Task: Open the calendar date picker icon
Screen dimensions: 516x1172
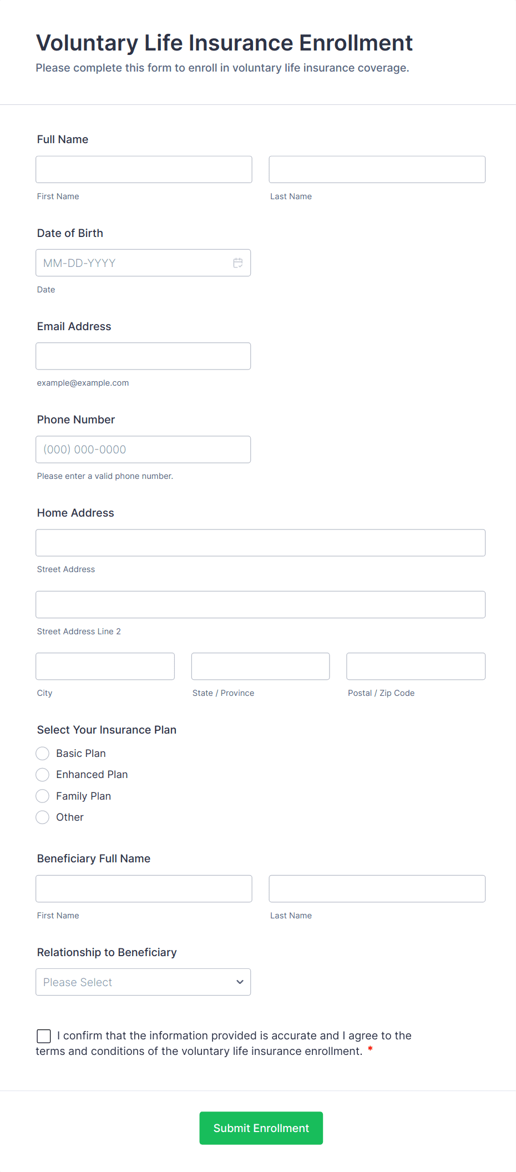Action: point(238,262)
